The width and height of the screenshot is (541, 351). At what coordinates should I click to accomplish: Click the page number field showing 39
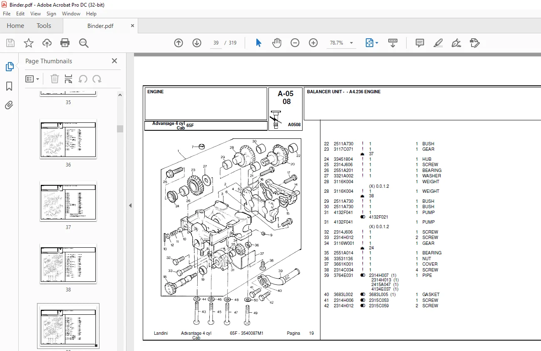216,43
